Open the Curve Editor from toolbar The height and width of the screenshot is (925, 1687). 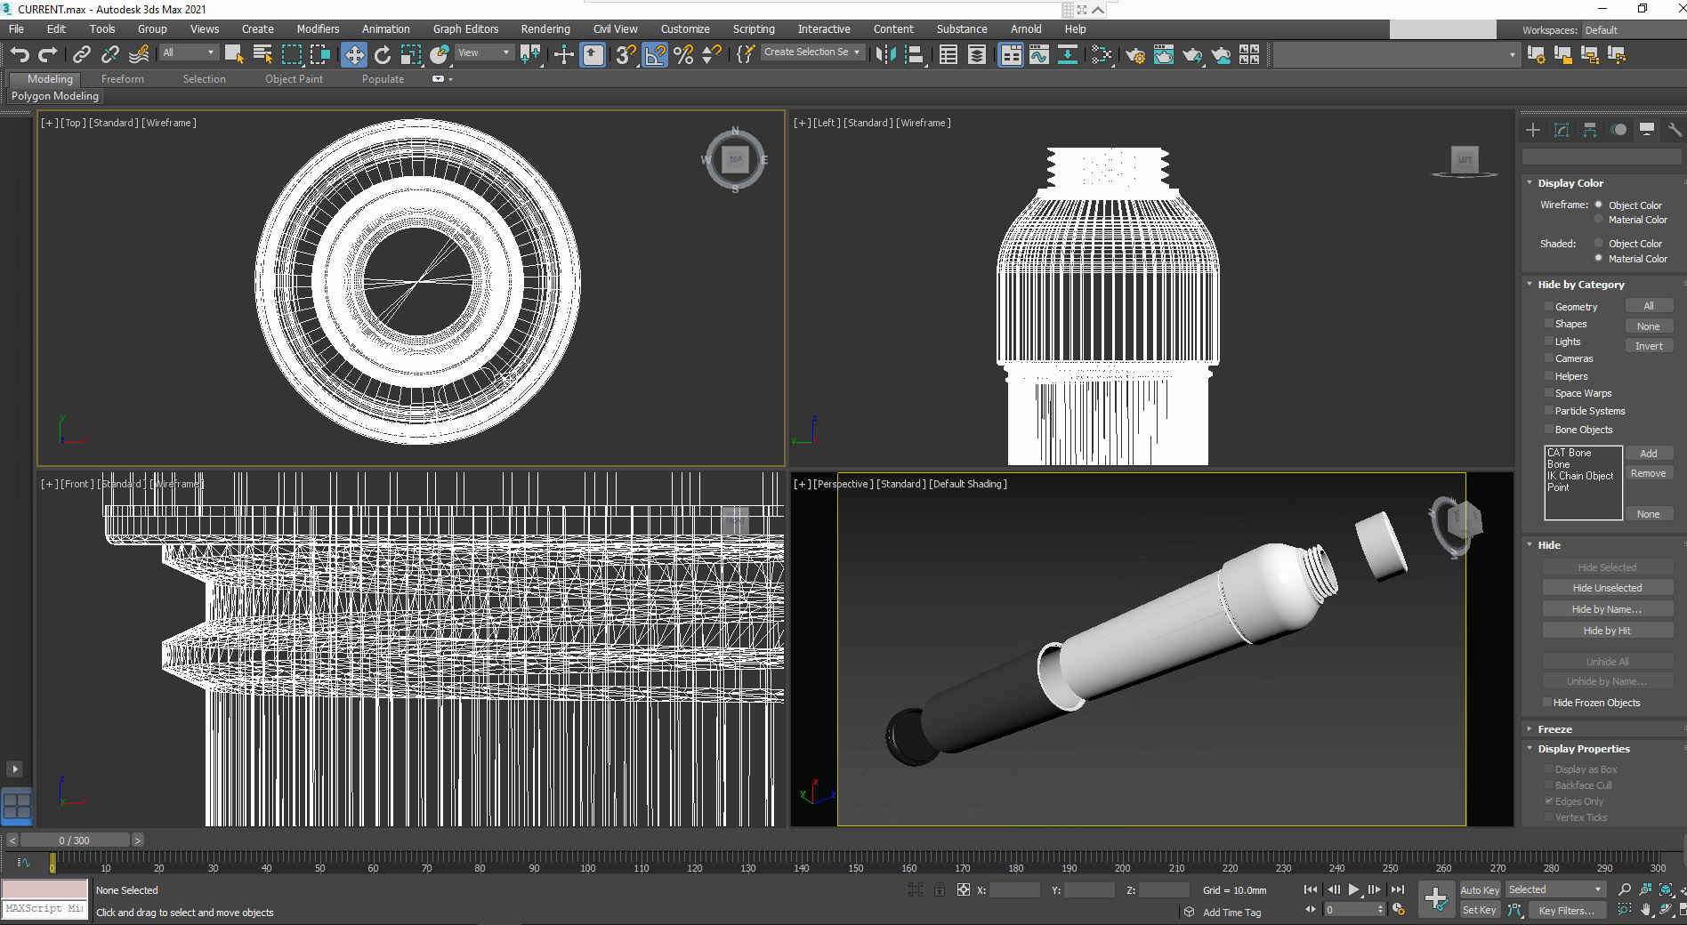tap(1039, 55)
